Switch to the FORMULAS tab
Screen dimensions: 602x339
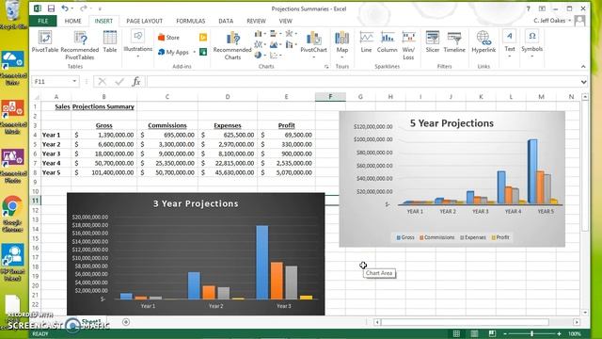point(190,21)
